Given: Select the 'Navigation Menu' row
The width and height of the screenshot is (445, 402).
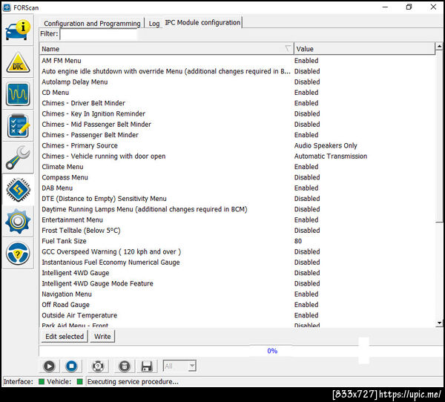Looking at the screenshot, I should 237,294.
